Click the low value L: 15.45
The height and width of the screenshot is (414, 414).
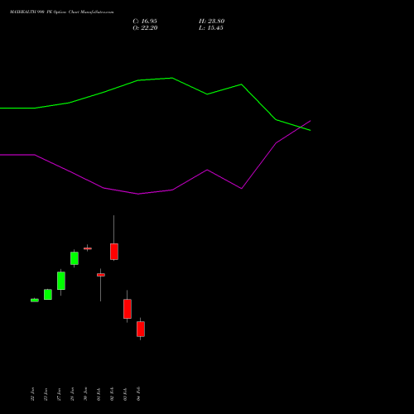click(x=211, y=28)
